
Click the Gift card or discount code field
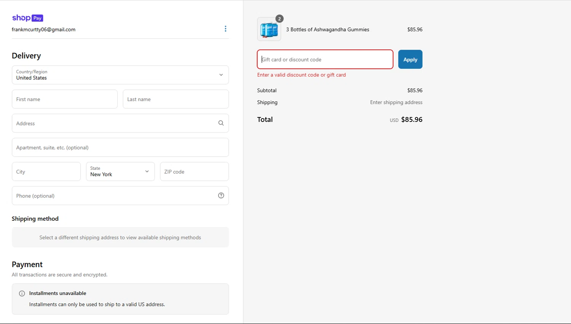(325, 59)
